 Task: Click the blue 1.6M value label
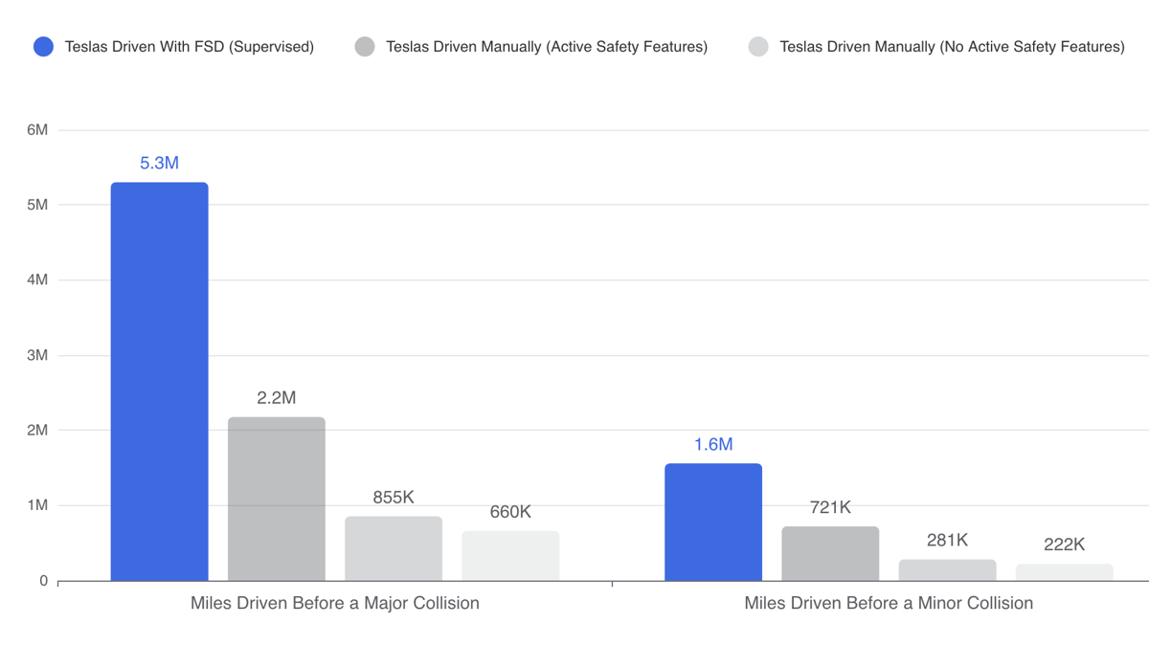[x=713, y=444]
